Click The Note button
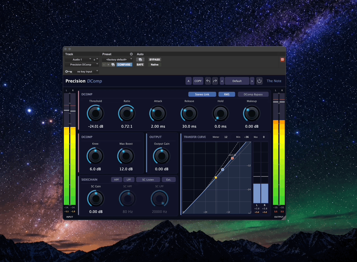357x262 pixels. click(x=274, y=81)
